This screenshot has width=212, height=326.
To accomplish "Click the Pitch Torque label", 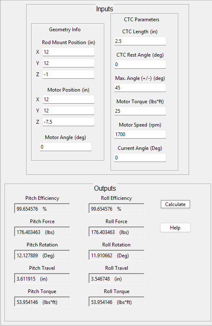I will tap(42, 291).
